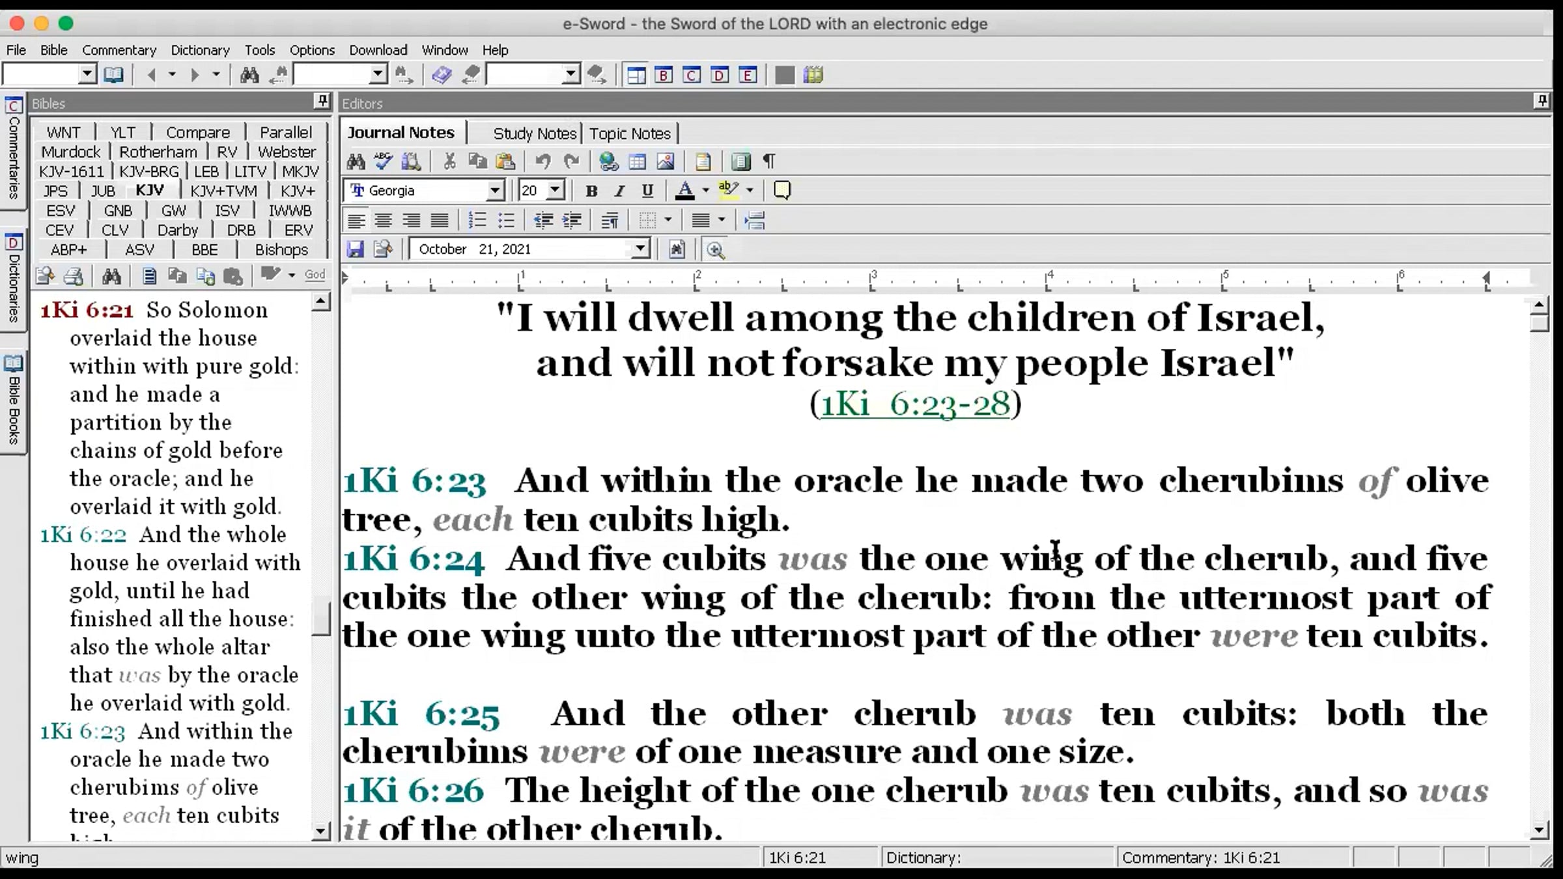Toggle italic formatting
The height and width of the screenshot is (879, 1563).
coord(619,191)
